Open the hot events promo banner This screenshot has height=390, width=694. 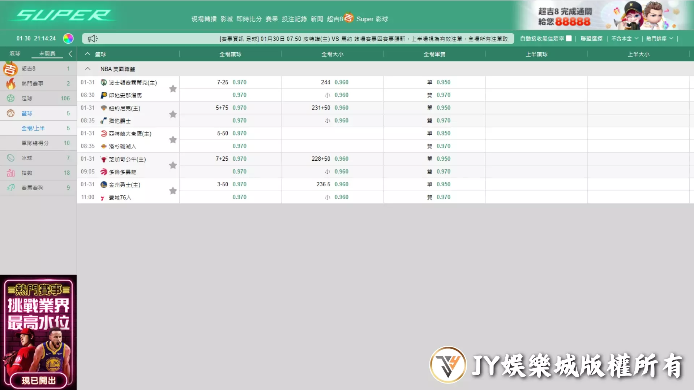(38, 332)
